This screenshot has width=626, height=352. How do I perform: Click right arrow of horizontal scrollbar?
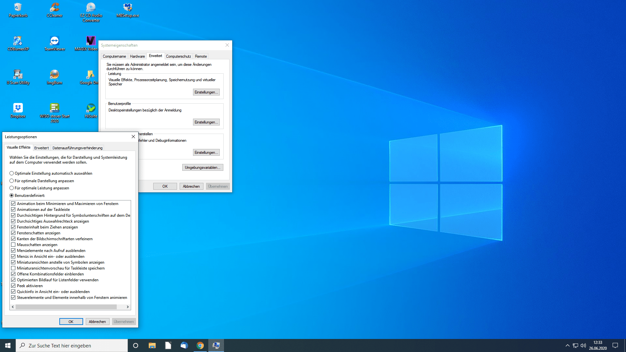pos(128,307)
